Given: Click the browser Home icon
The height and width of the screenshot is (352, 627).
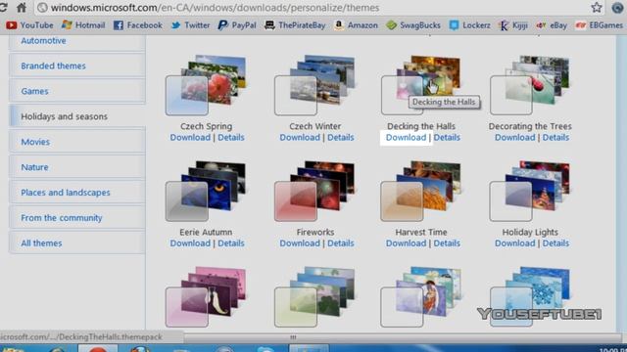Looking at the screenshot, I should (x=22, y=8).
